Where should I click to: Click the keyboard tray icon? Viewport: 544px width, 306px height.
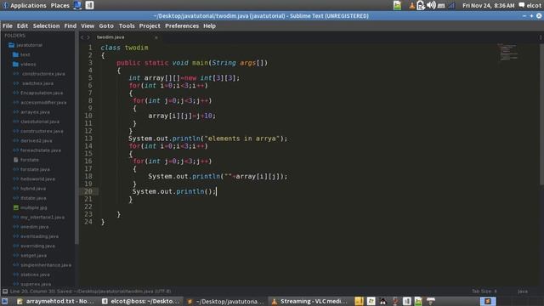click(x=441, y=6)
